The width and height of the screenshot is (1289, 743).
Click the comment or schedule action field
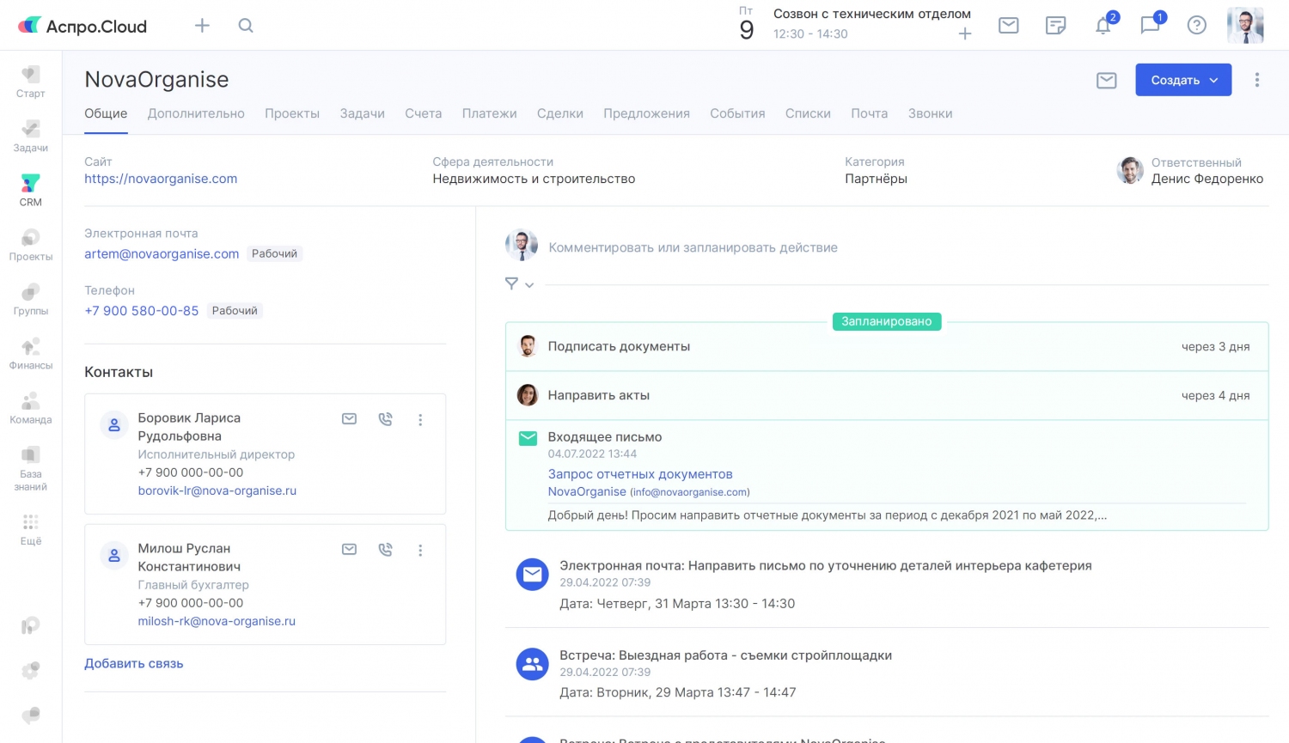coord(693,247)
